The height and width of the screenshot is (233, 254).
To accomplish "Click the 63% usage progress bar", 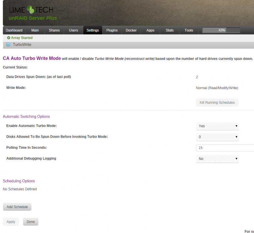I will coord(221,30).
